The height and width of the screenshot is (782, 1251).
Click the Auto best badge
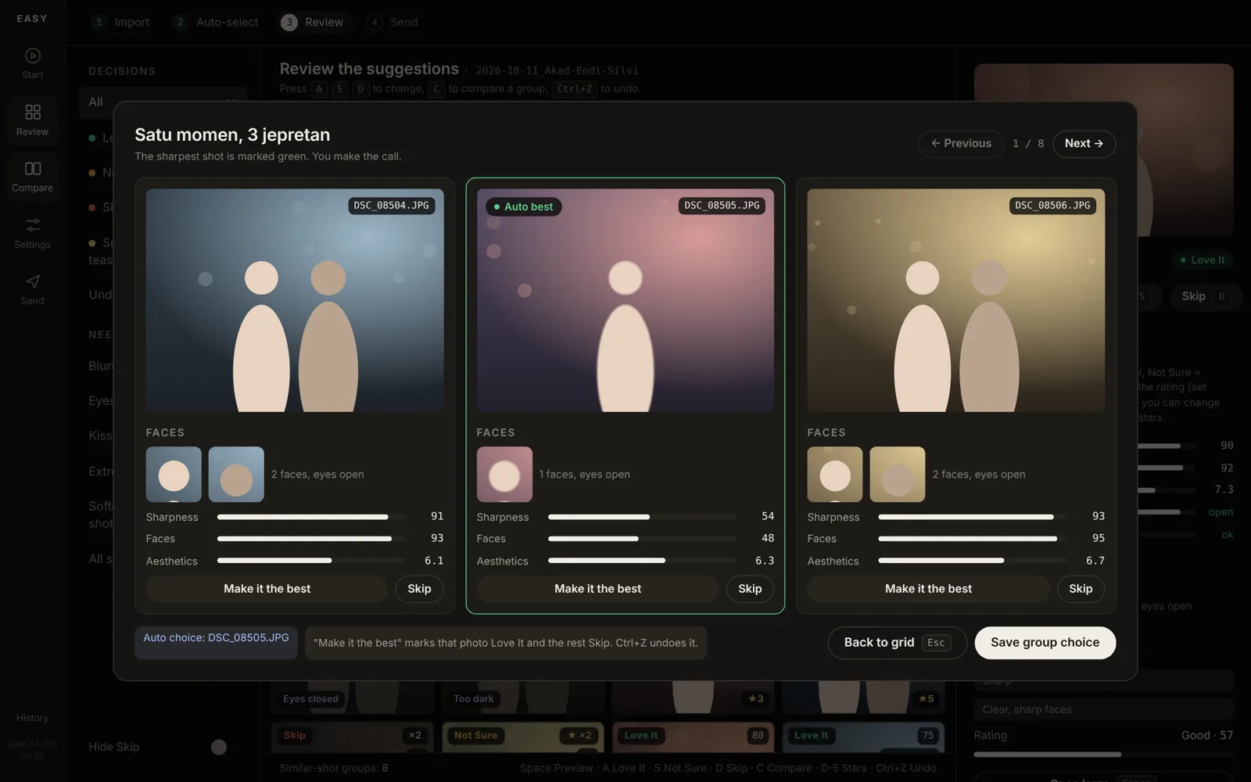pyautogui.click(x=523, y=206)
